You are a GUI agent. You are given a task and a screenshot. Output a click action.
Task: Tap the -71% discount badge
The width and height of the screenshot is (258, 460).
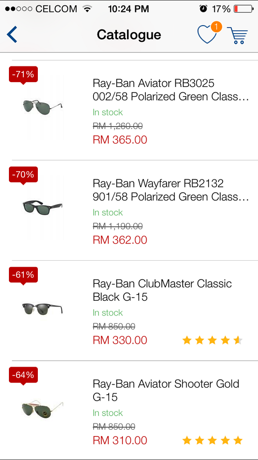click(x=23, y=75)
